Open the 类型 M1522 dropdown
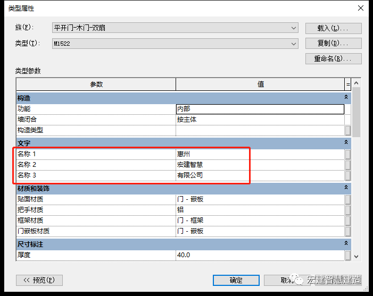373x296 pixels. pyautogui.click(x=175, y=44)
